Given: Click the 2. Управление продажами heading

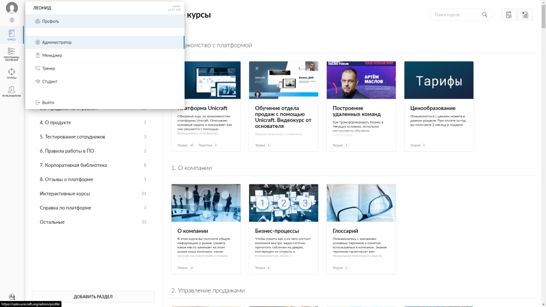Looking at the screenshot, I should click(x=208, y=290).
